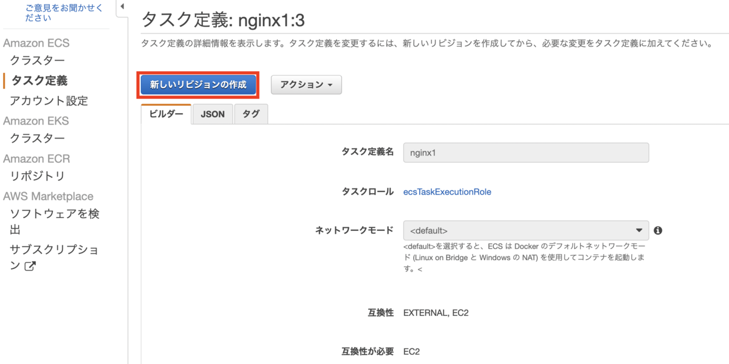Screen dimensions: 729x364
Task: Open the ご意見をお聞かせください feedback link
Action: point(64,13)
